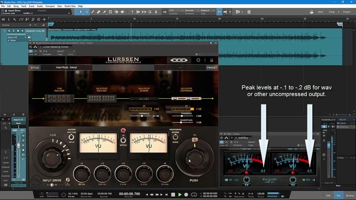Open the Lurssen default preset dropdown
Viewport: 356px width, 200px height.
[x=66, y=51]
